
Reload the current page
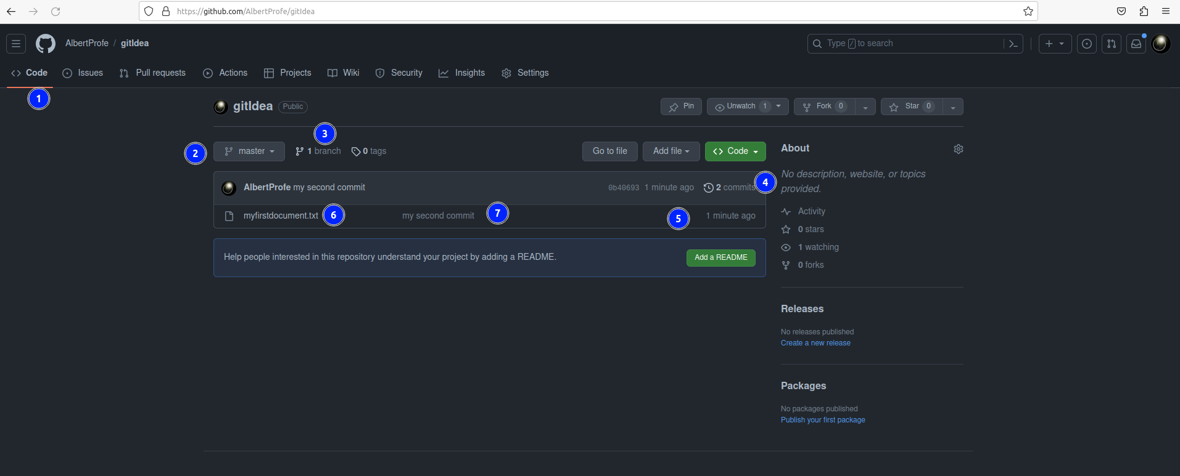pos(56,11)
